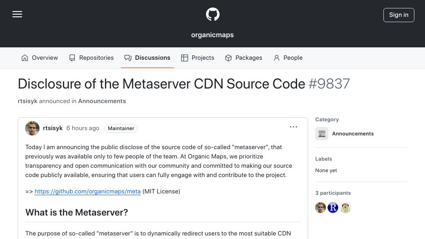Screen dimensions: 425x239
Task: Open the hamburger navigation menu
Action: (x=17, y=14)
